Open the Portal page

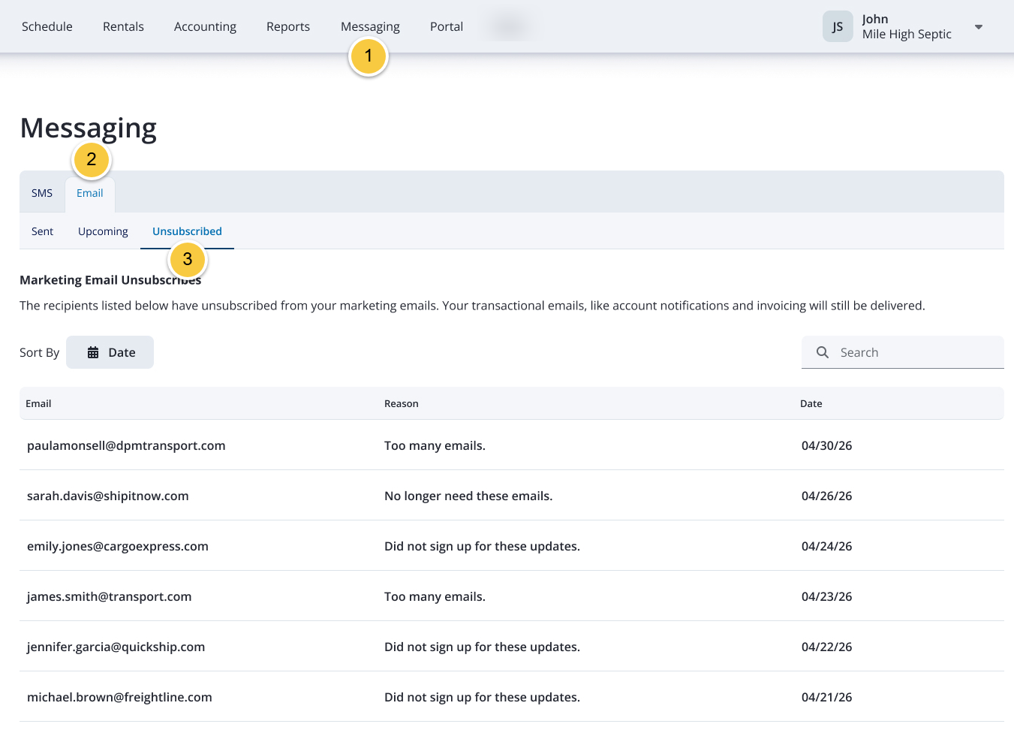pos(447,26)
